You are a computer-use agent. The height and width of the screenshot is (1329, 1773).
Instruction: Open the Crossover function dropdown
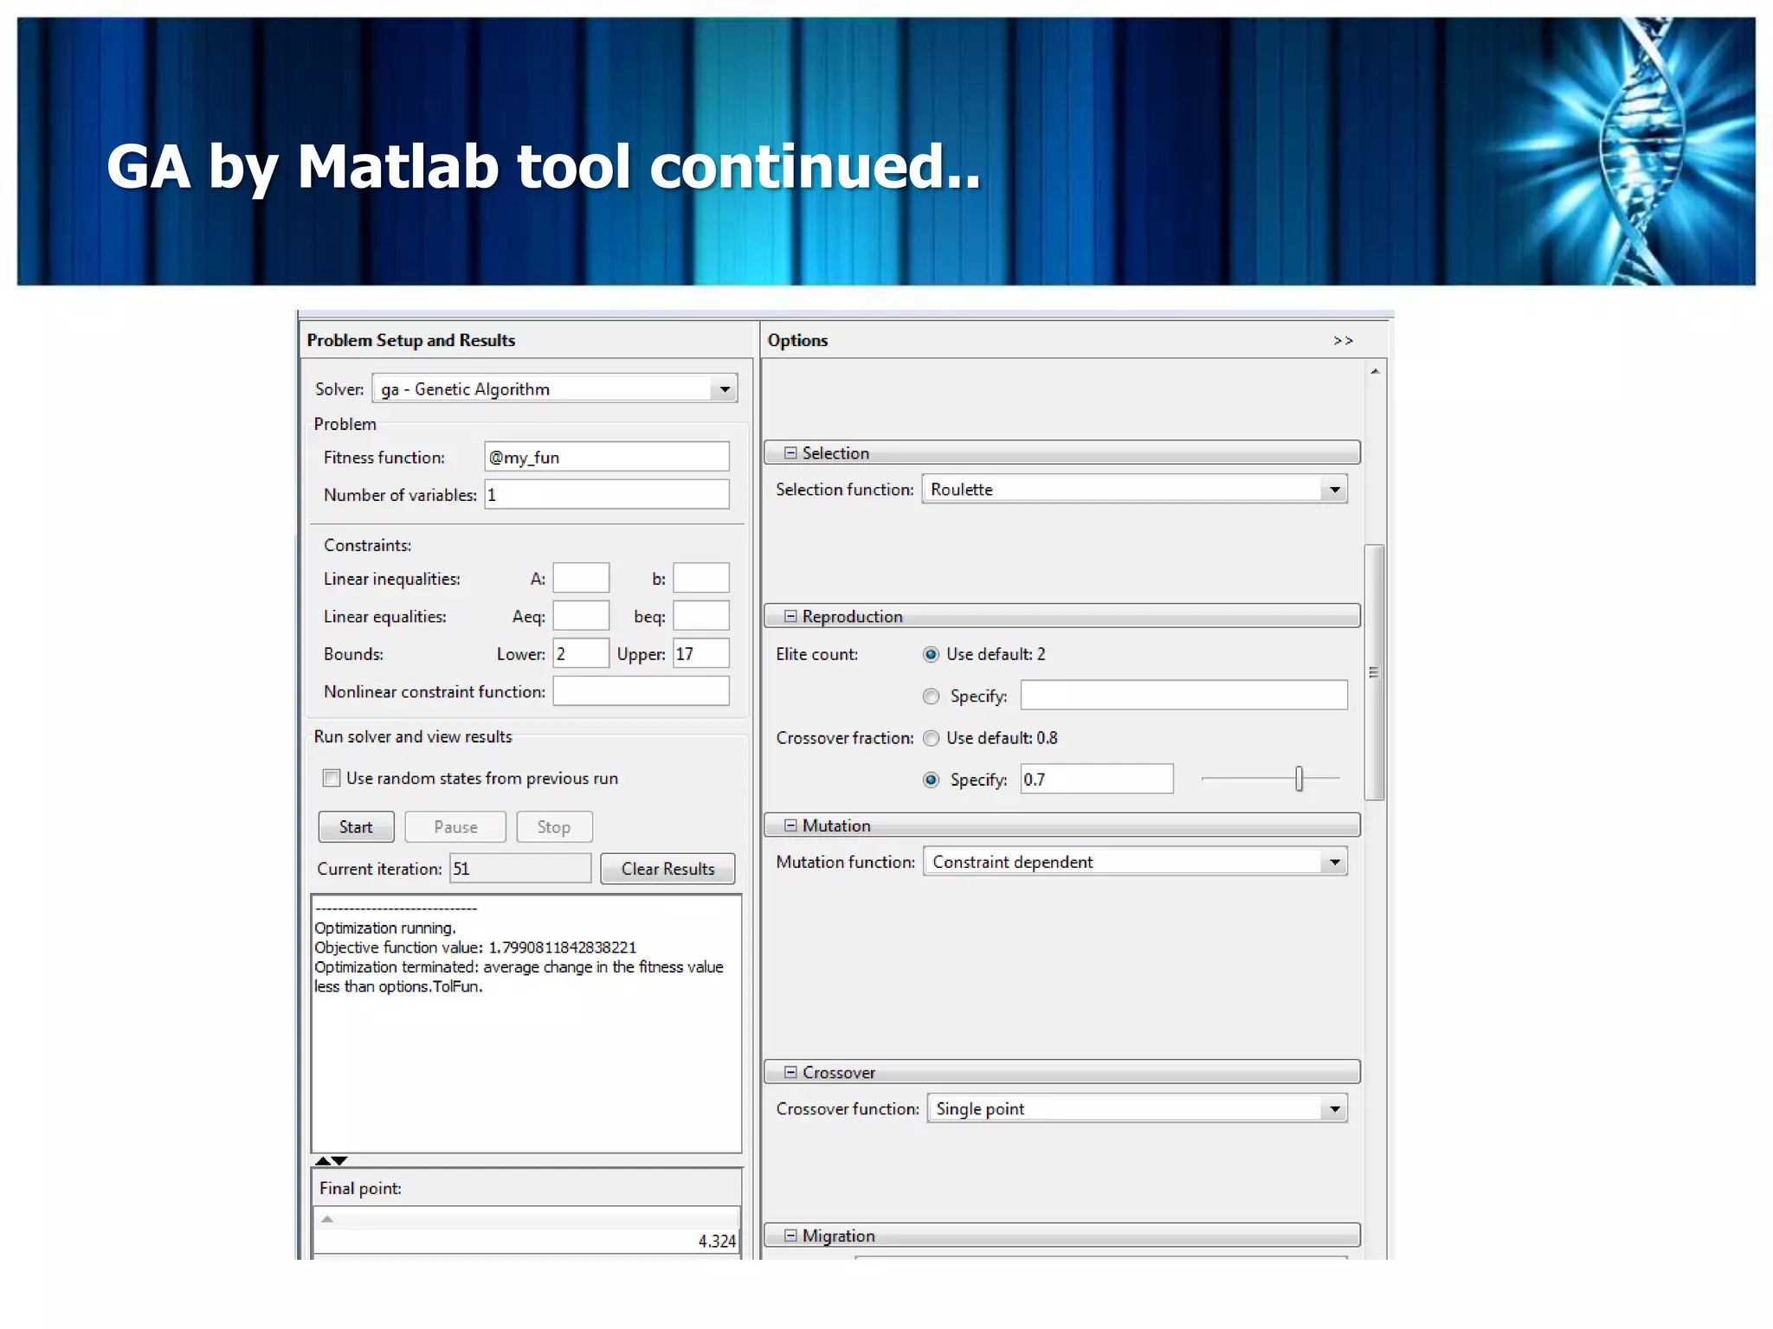point(1335,1108)
